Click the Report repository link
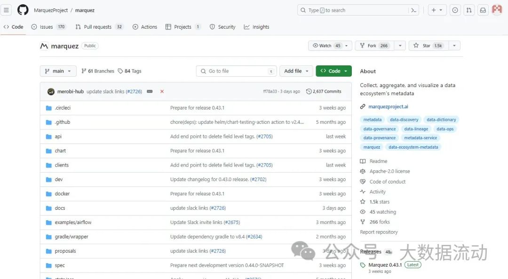Image resolution: width=508 pixels, height=279 pixels. point(379,232)
